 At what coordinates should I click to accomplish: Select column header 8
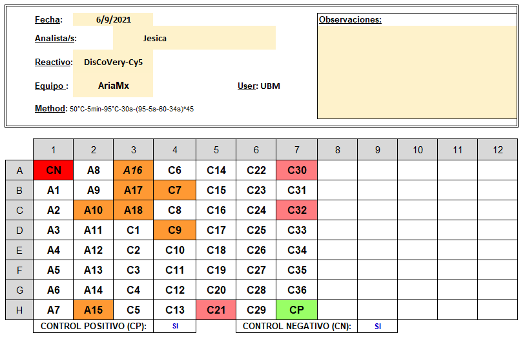point(338,150)
